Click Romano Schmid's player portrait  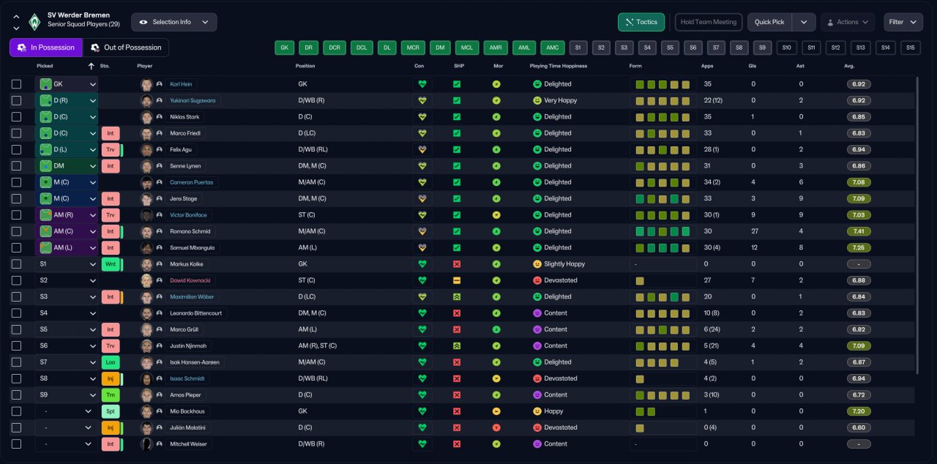click(x=146, y=231)
